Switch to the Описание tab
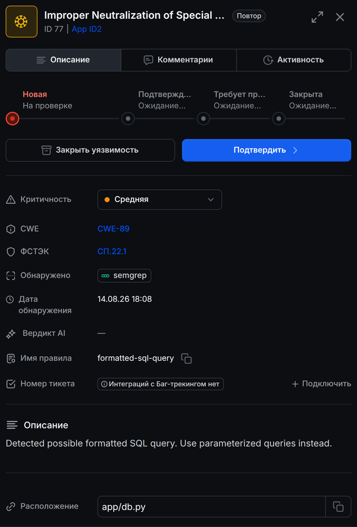Viewport: 357px width, 527px height. pyautogui.click(x=63, y=60)
